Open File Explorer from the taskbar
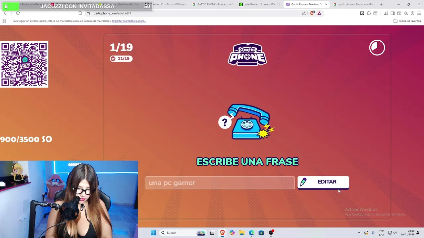 (x=242, y=233)
